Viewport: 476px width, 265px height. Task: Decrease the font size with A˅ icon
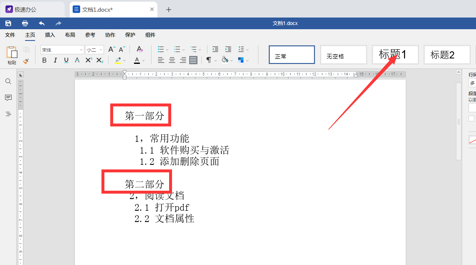pos(122,50)
